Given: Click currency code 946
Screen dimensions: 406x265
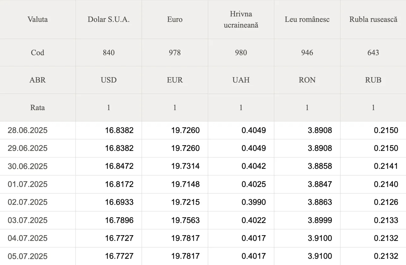Looking at the screenshot, I should click(307, 53).
